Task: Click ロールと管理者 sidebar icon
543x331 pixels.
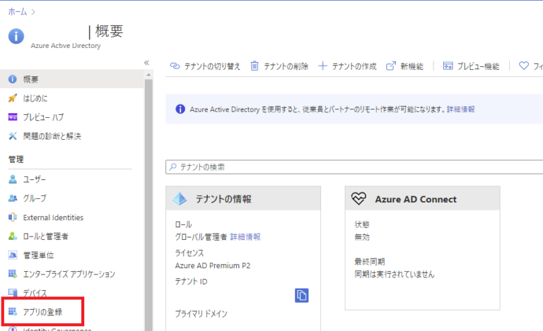Action: 12,236
